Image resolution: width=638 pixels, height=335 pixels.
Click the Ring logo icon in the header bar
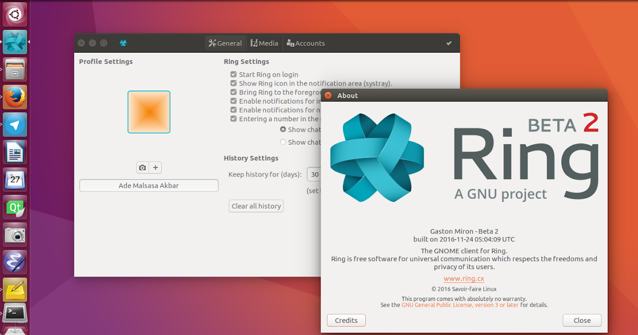point(122,43)
